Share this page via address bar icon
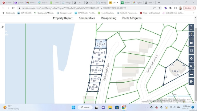 (155, 8)
